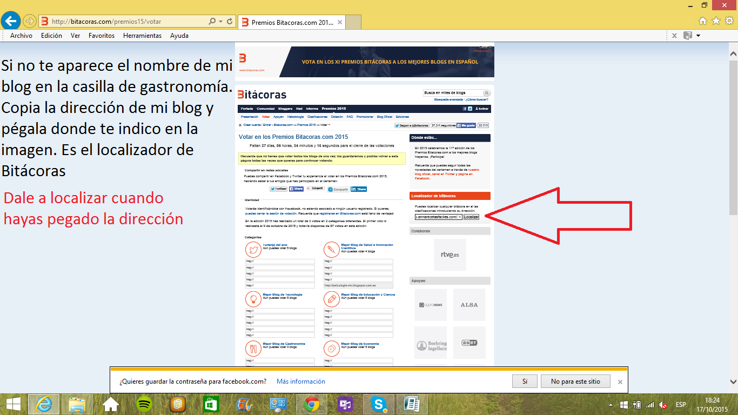Click the ALSA sponsor logo

(x=469, y=305)
